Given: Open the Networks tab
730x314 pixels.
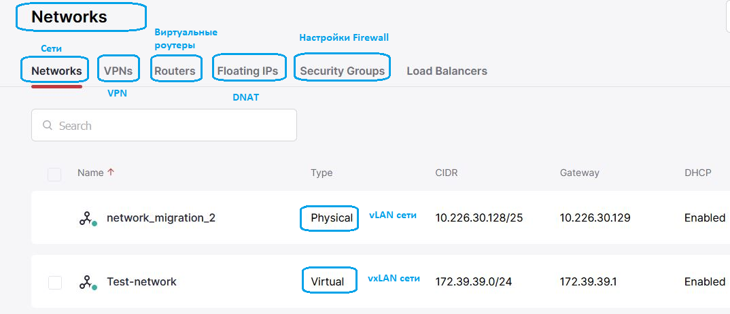Looking at the screenshot, I should (56, 71).
